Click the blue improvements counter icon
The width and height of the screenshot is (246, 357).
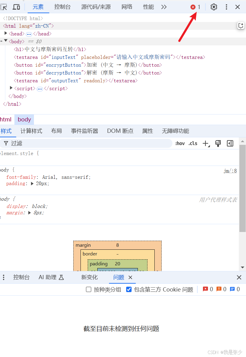point(232,289)
